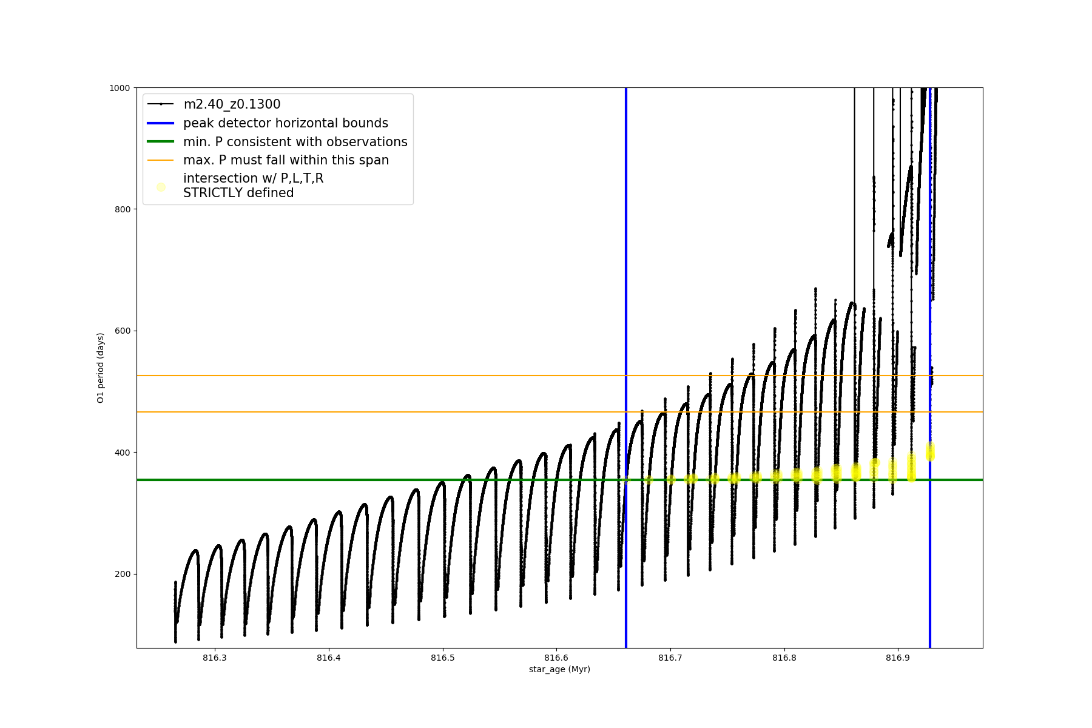This screenshot has width=1092, height=728.
Task: Click 'min. P consistent with observations' label
Action: tap(295, 141)
